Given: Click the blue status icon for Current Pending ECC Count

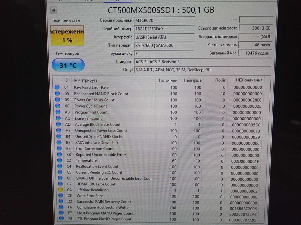Looking at the screenshot, I should click(60, 172).
